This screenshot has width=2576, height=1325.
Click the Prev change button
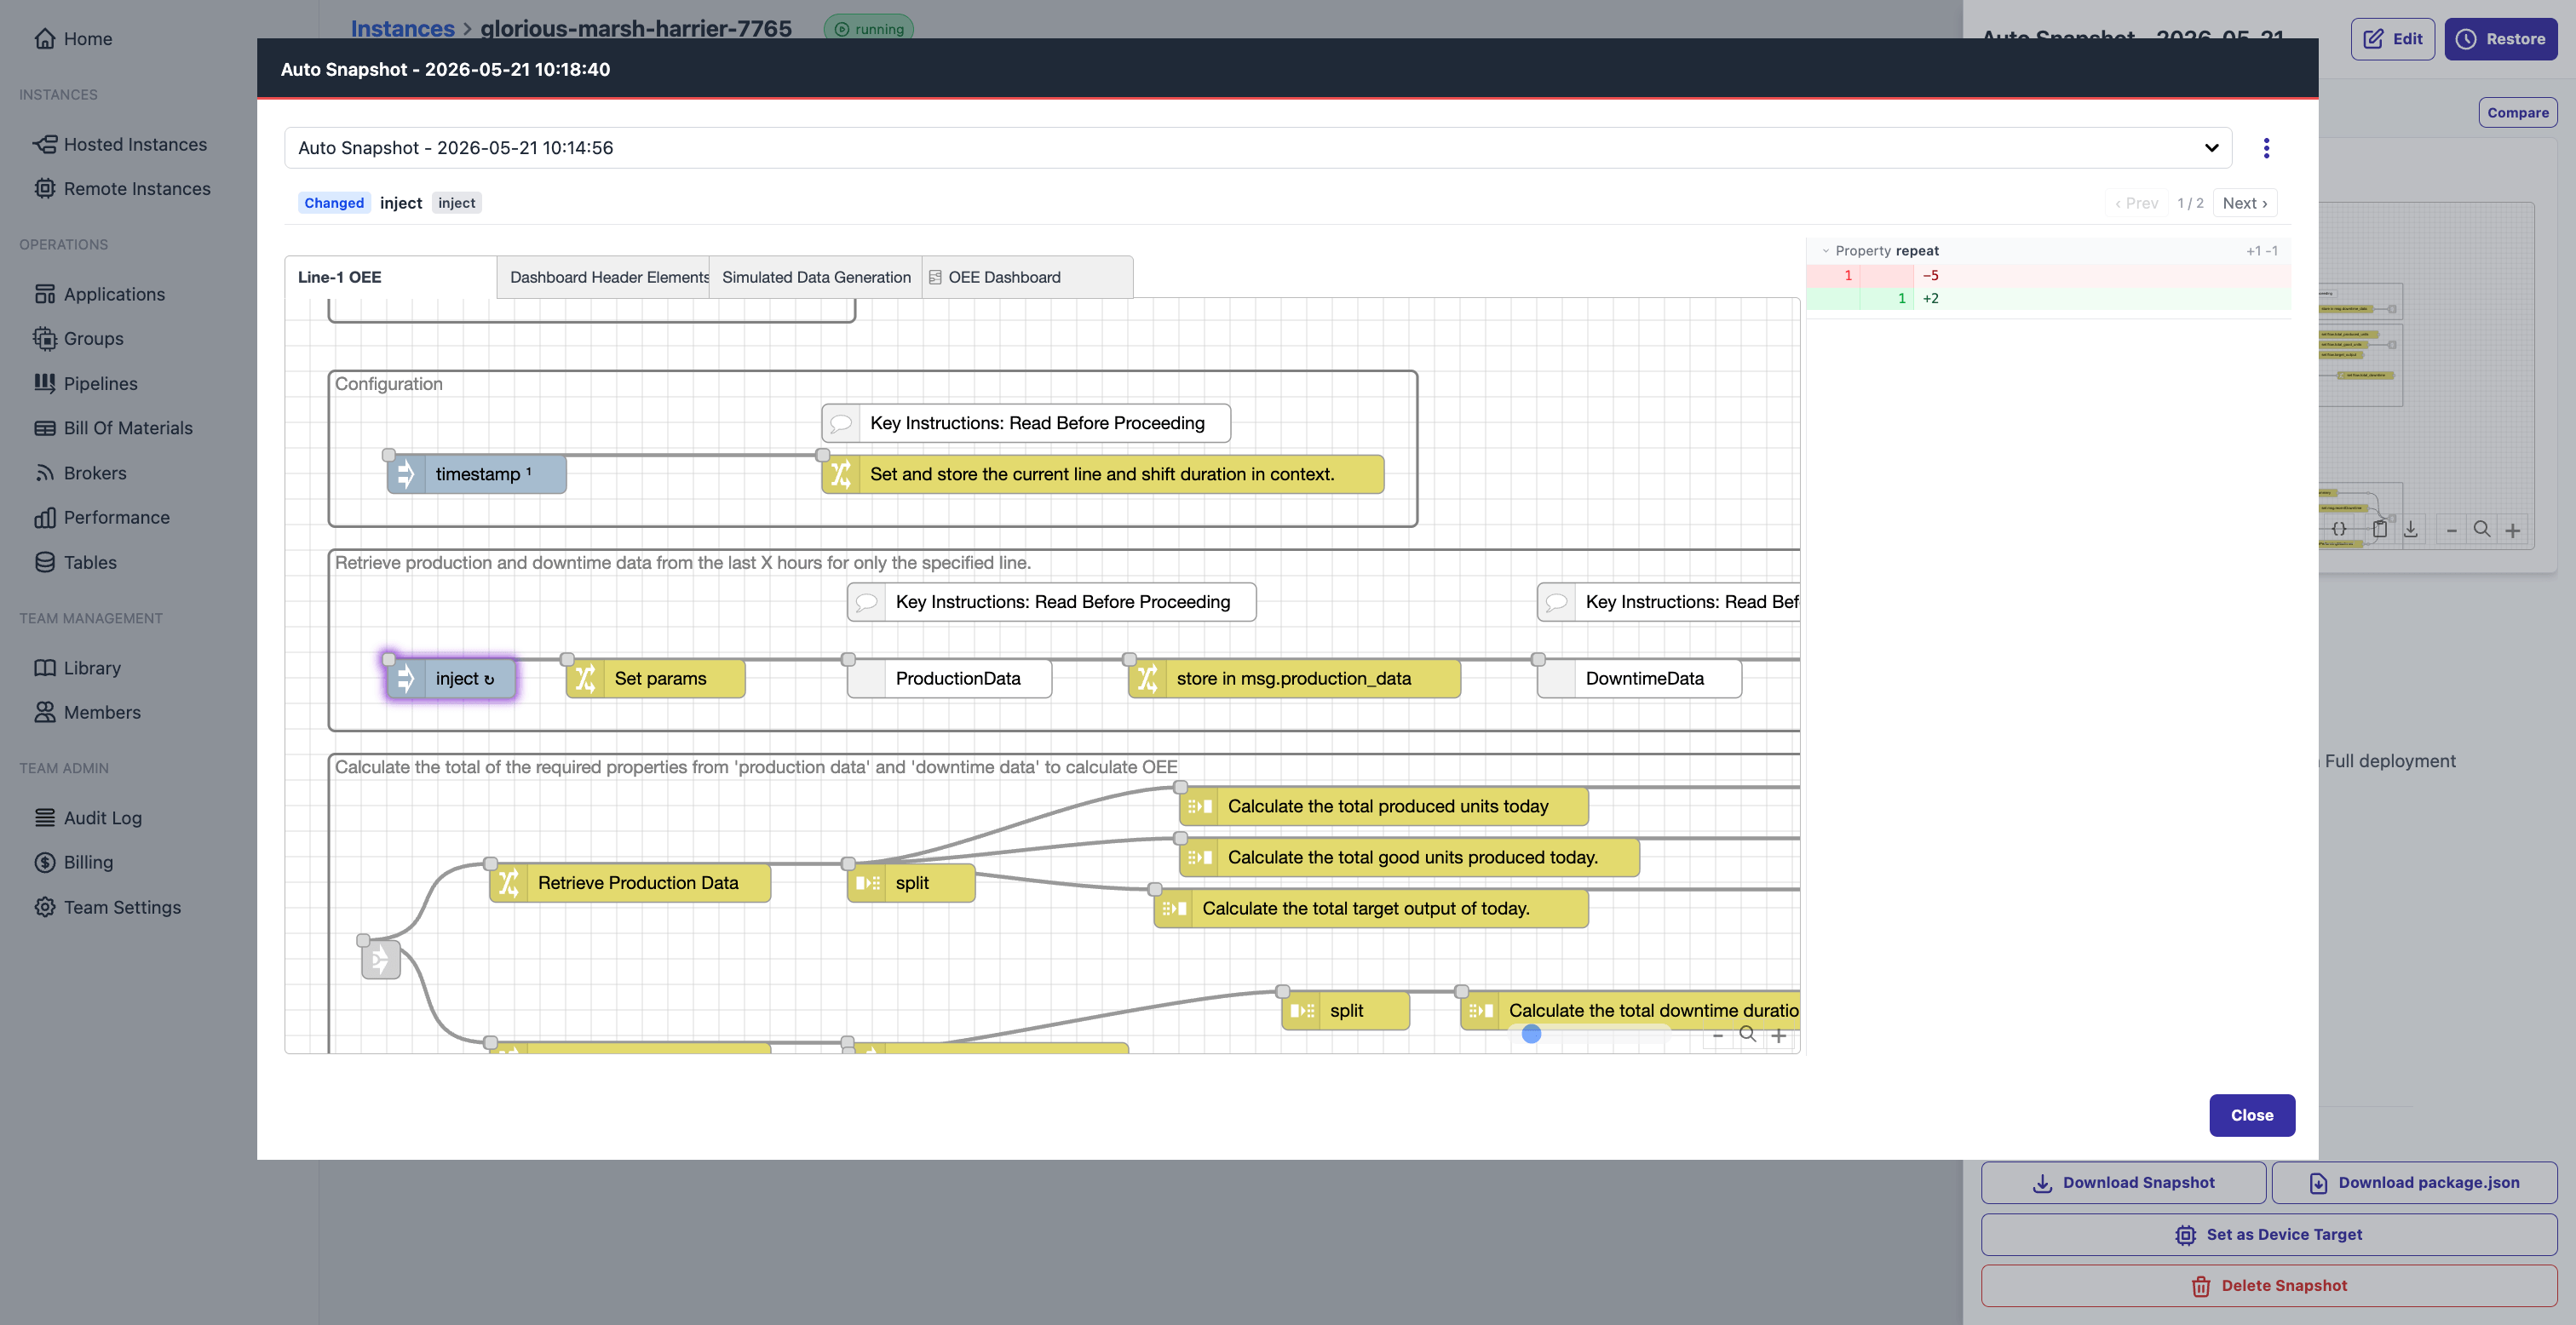pyautogui.click(x=2136, y=203)
